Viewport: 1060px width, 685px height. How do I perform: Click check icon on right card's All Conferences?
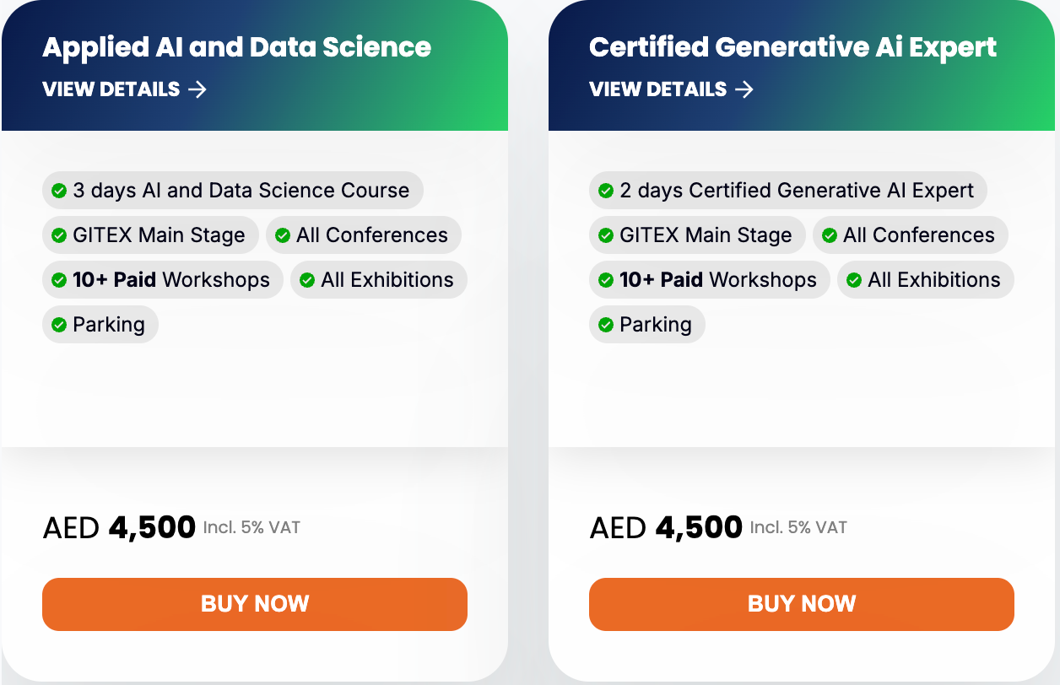(x=830, y=235)
